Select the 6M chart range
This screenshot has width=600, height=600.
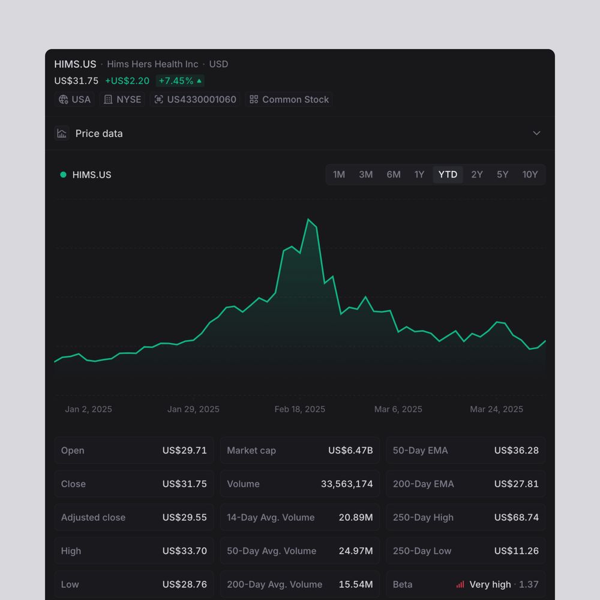click(394, 175)
